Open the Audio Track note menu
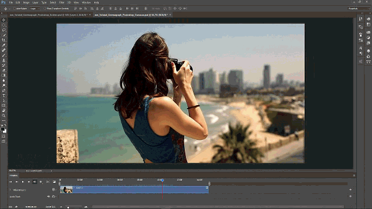372x209 pixels. pos(53,196)
